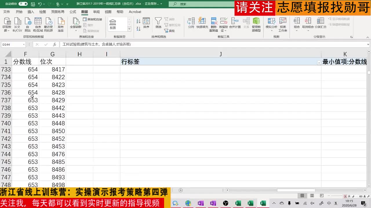Viewport: 371px width, 208px height.
Task: Open the Get Data (获取数据) menu
Action: [7, 25]
